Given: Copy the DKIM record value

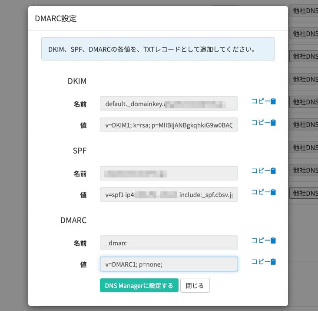Looking at the screenshot, I should pyautogui.click(x=263, y=122).
